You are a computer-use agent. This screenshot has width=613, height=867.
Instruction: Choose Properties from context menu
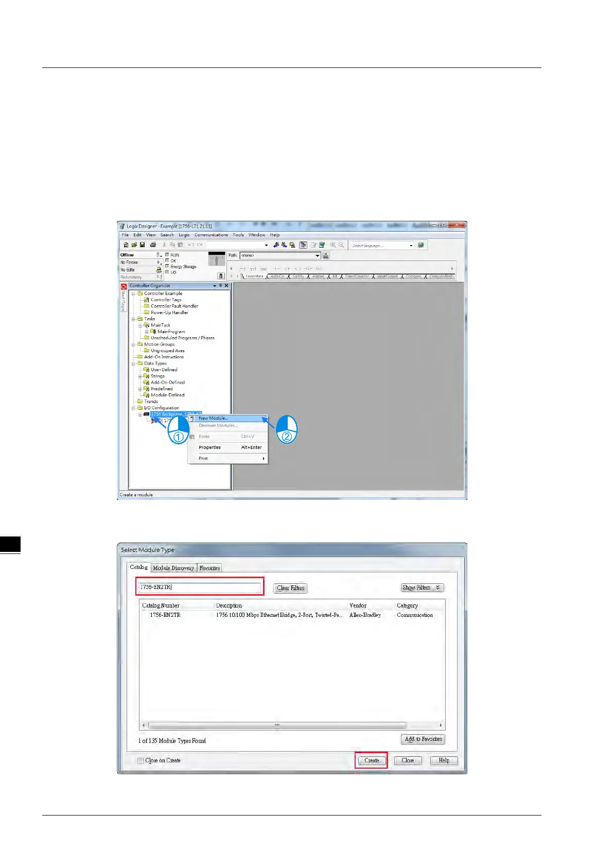[228, 447]
